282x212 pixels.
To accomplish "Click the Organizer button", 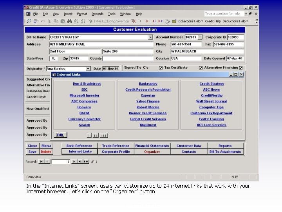I will coord(152,152).
